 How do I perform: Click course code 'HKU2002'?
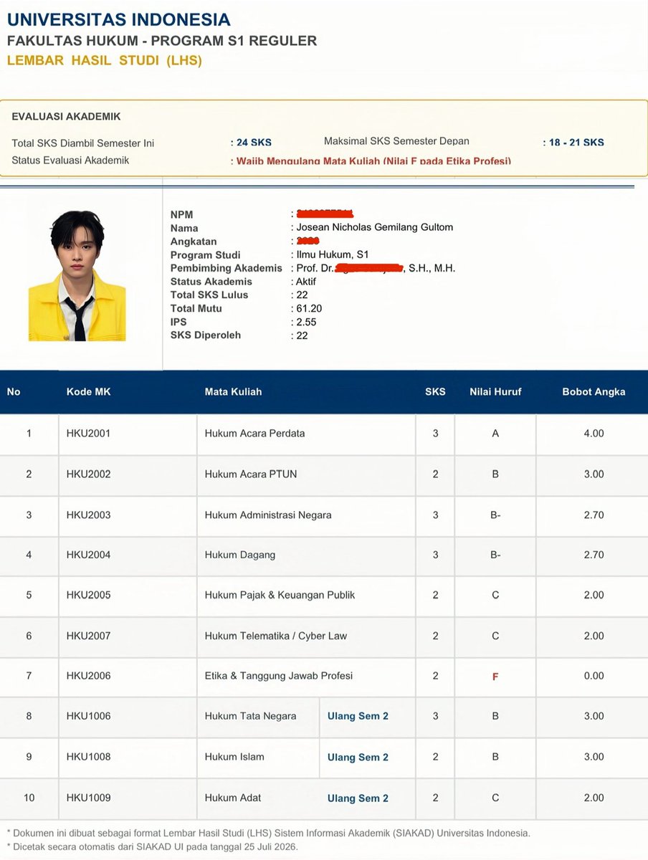(x=89, y=474)
